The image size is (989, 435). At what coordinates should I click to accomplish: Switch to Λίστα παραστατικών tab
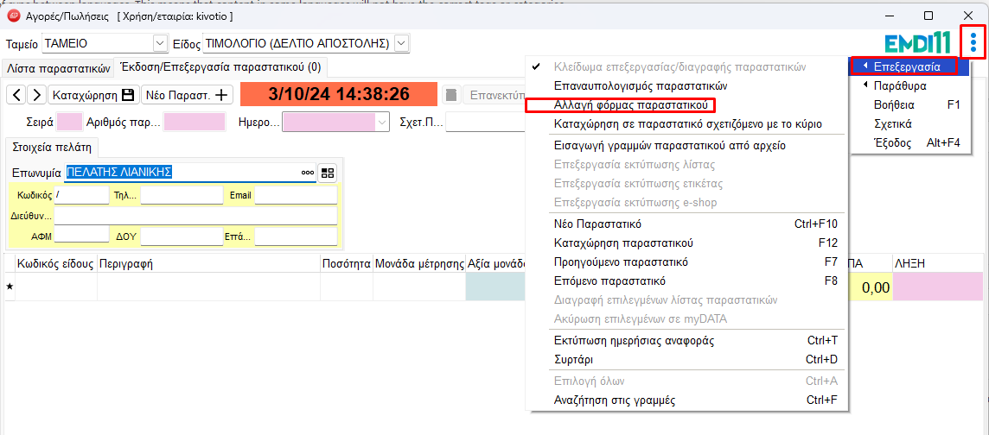click(59, 67)
